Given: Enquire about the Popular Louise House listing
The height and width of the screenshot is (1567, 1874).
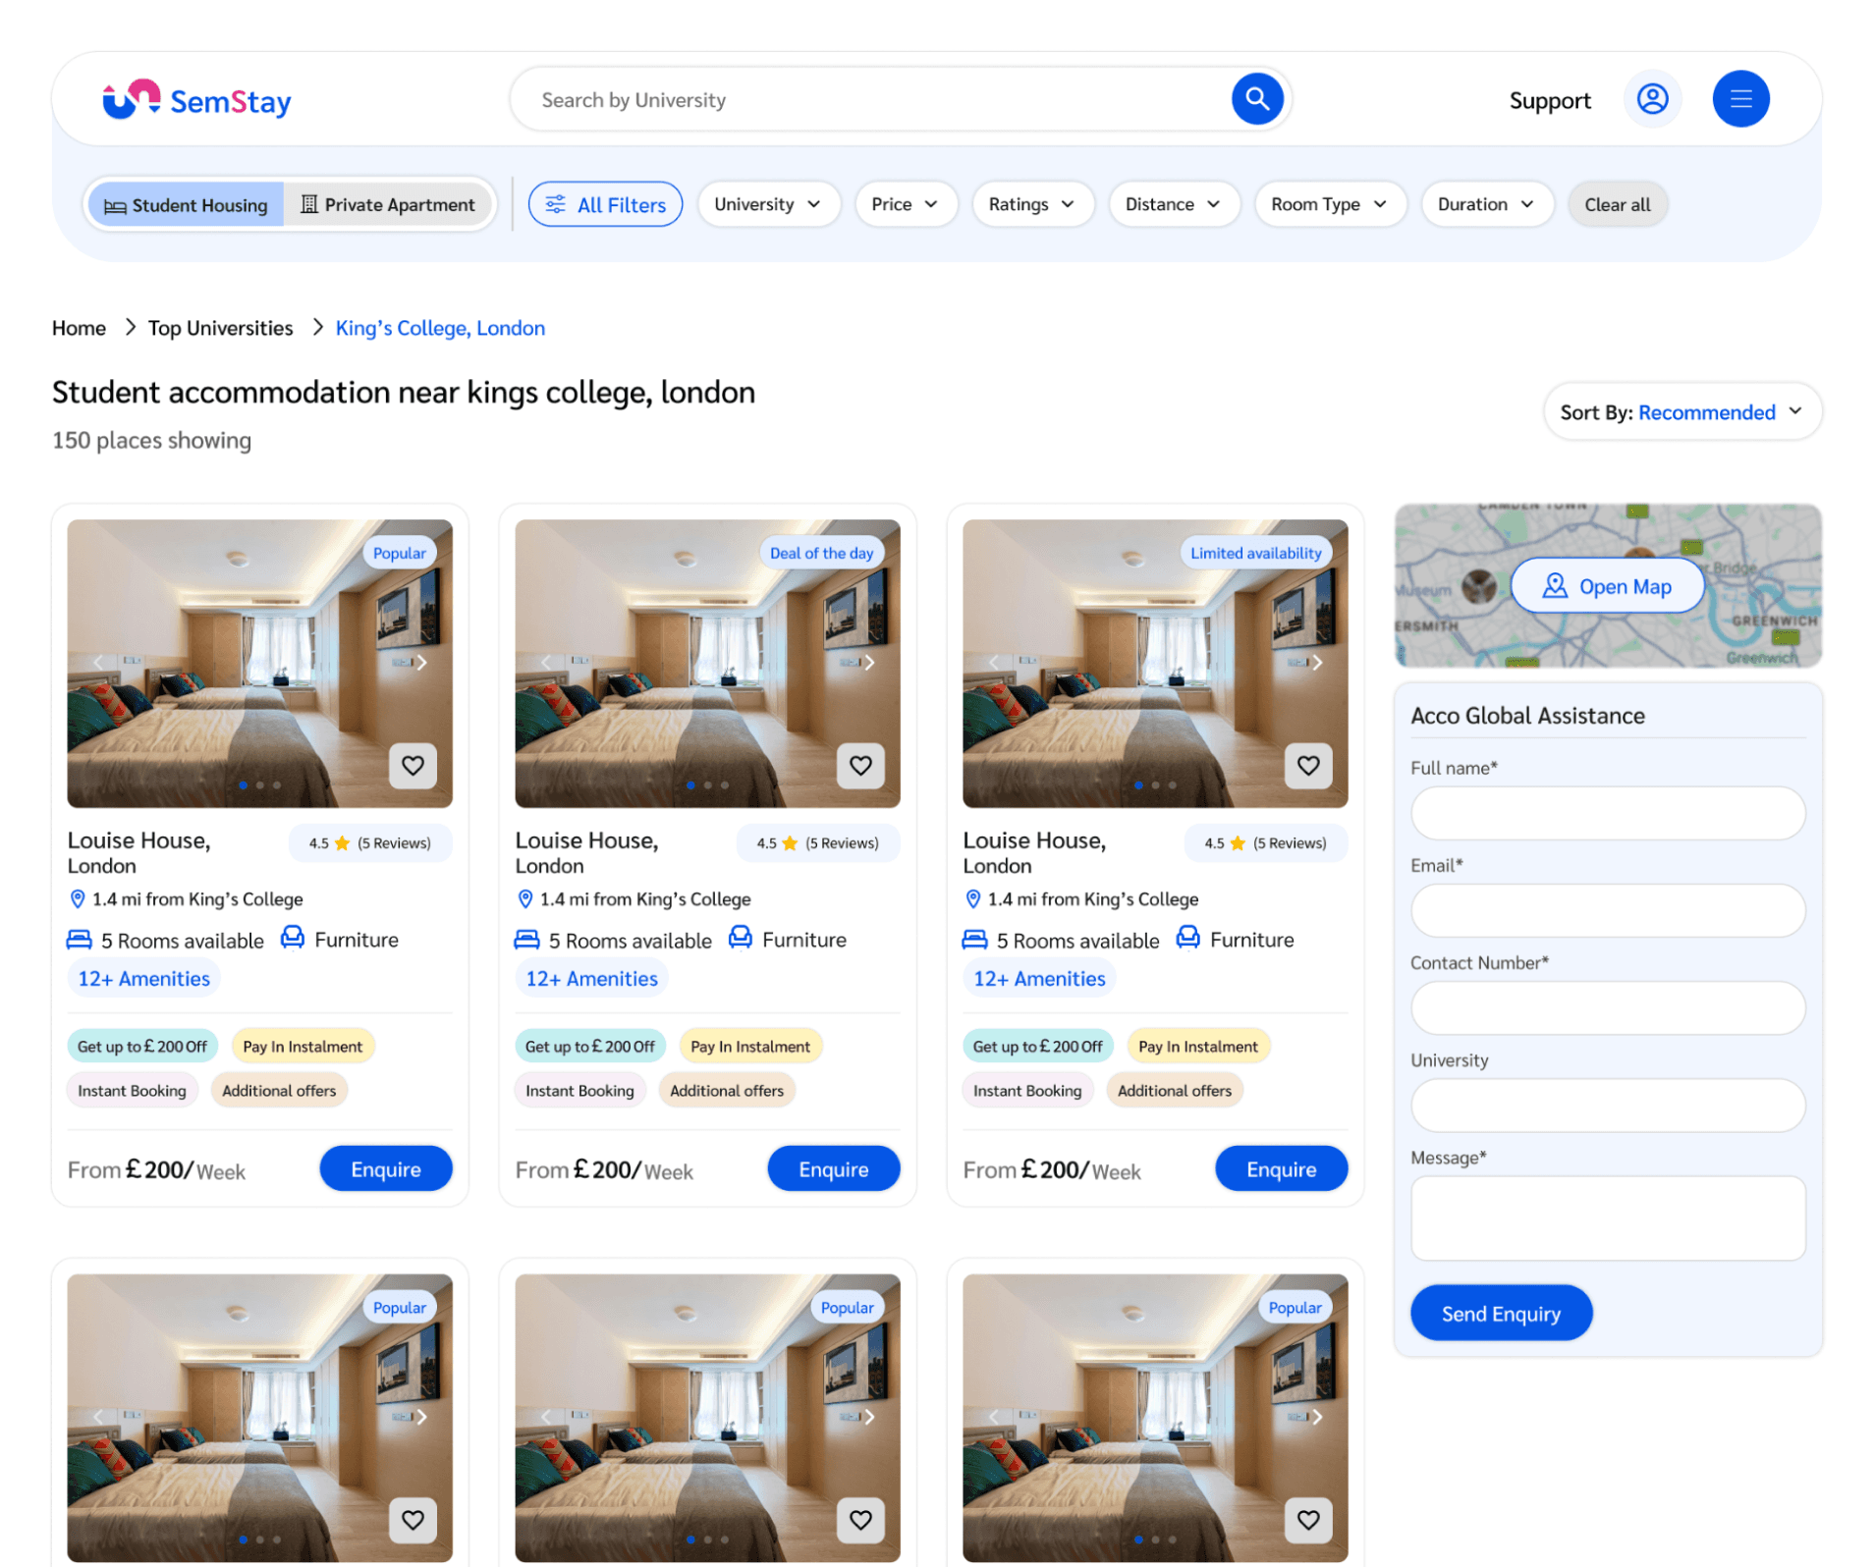Looking at the screenshot, I should (x=386, y=1168).
